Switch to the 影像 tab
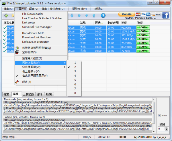The image size is (172, 141). tap(16, 94)
